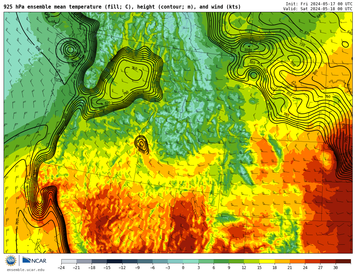Click the '18' colorbar tick label
This screenshot has width=356, height=274.
[275, 268]
